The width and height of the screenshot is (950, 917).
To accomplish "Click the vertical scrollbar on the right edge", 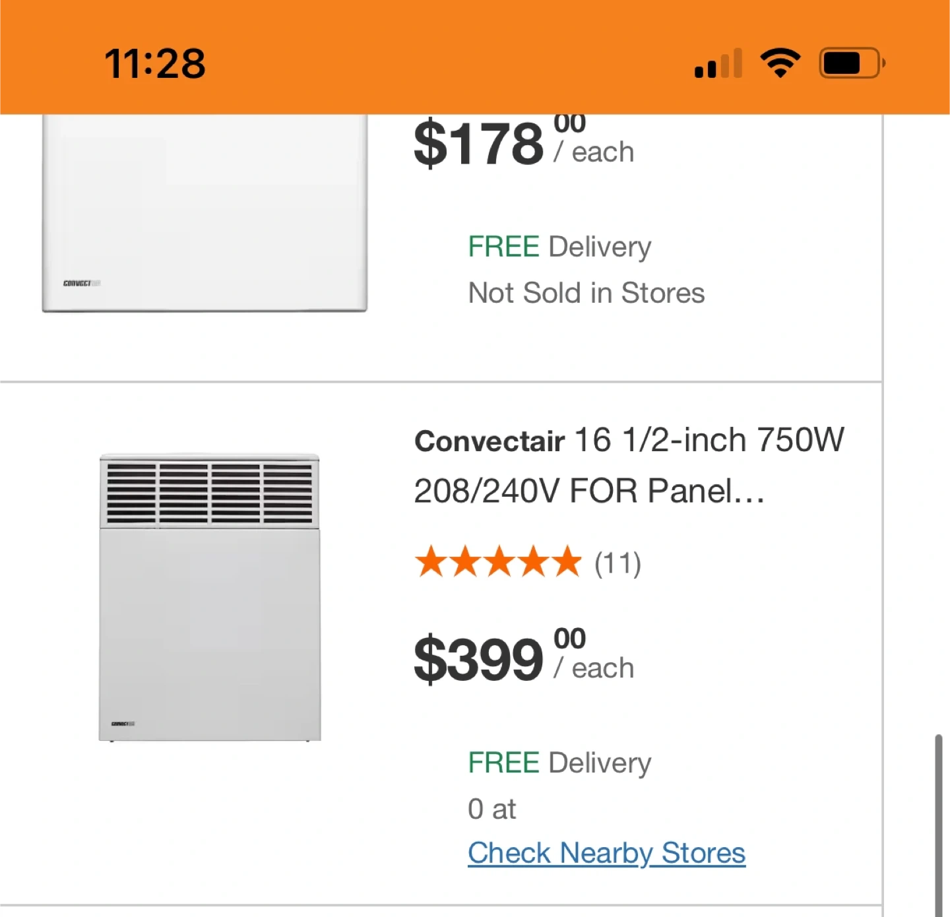I will [x=937, y=825].
